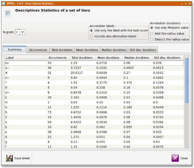194x168 pixels.
Task: Click std dev cell 0.5642
Action: (x=158, y=73)
